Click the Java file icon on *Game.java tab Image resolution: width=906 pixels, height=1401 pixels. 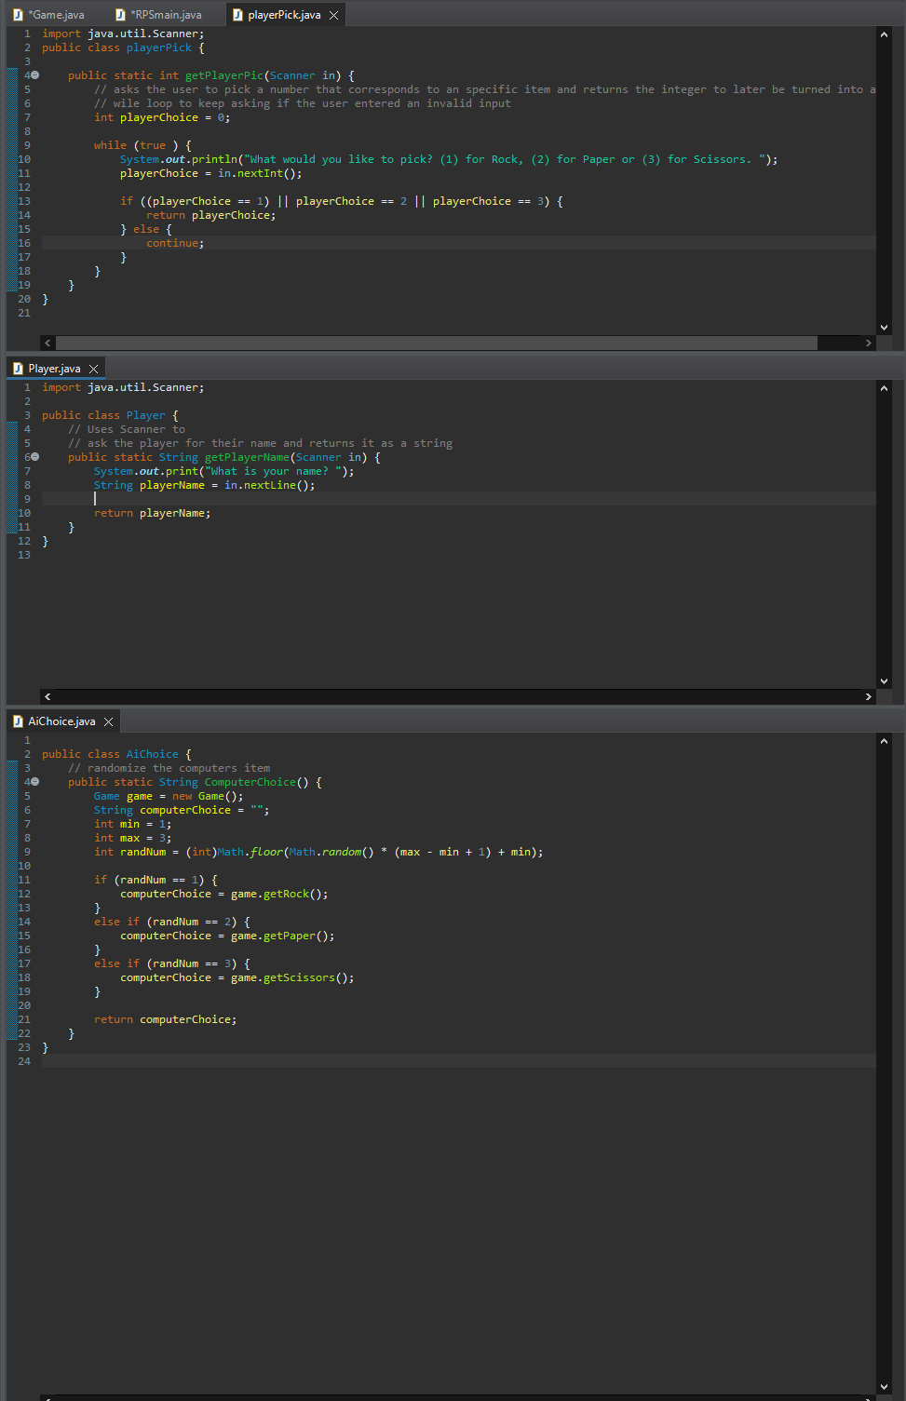click(18, 15)
